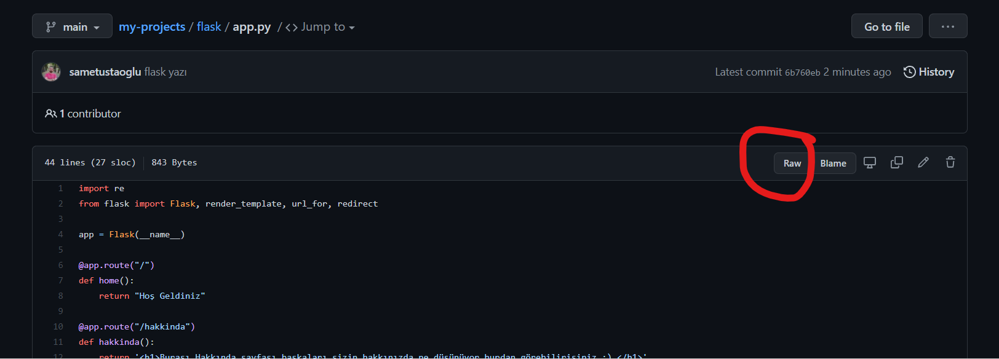Open file in GitHub Desktop icon
Viewport: 999px width, 359px height.
point(869,163)
